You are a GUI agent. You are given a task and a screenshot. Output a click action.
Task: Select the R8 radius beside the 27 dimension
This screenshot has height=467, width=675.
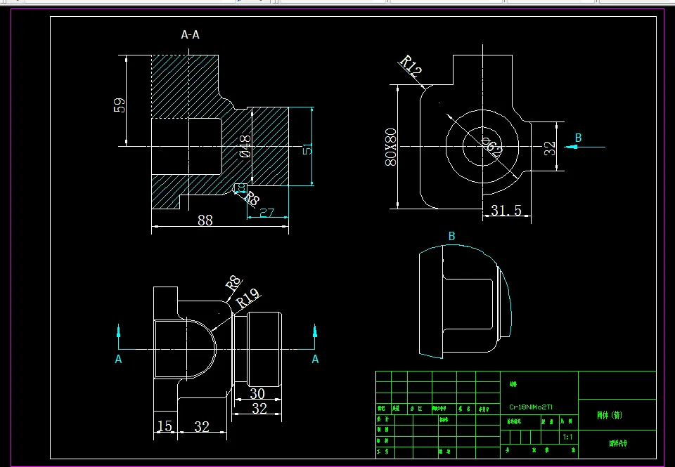click(x=252, y=198)
